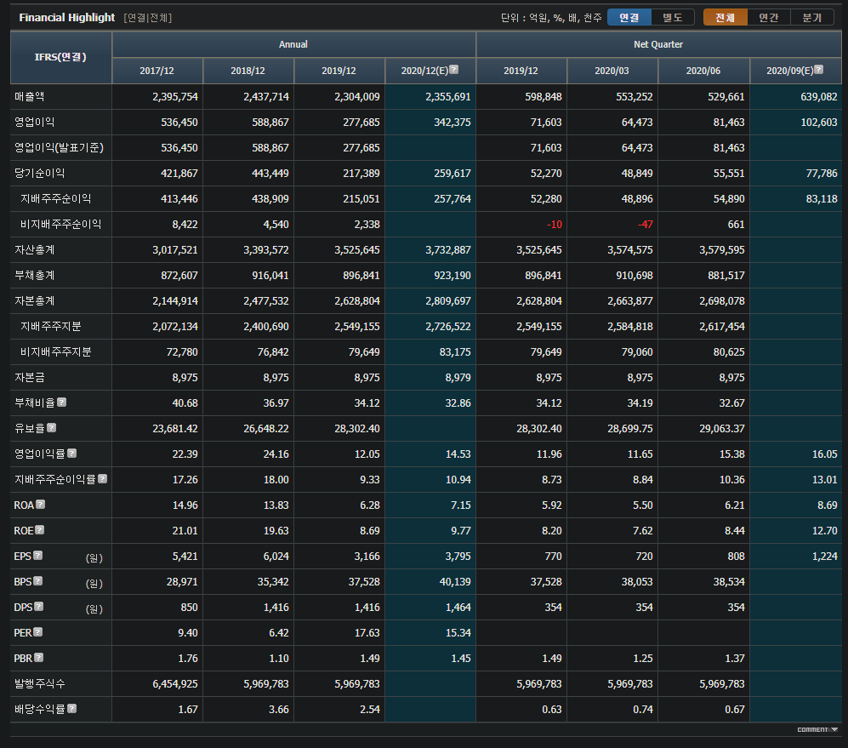Select the 연결 consolidated toggle

(x=629, y=17)
